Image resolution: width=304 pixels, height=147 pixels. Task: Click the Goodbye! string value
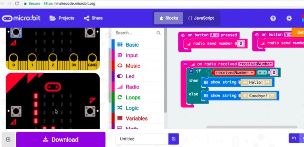click(x=258, y=96)
